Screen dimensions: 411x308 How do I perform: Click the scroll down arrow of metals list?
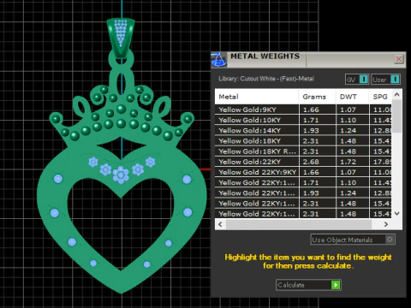396,213
